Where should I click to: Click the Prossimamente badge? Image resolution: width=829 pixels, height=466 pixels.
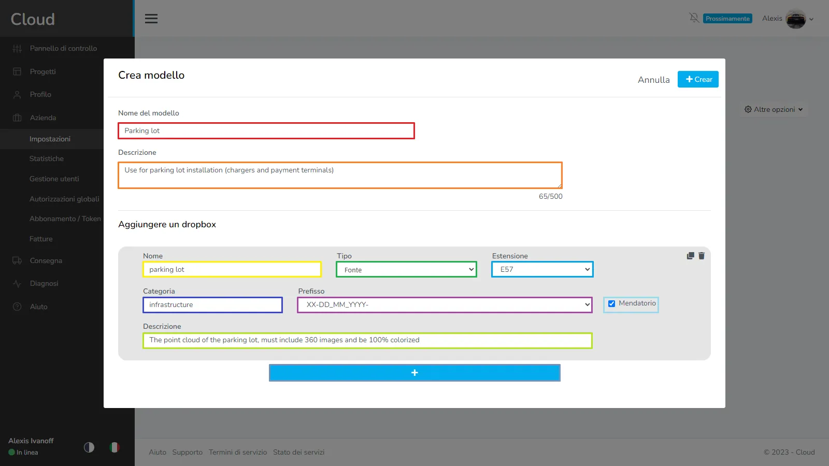pos(727,19)
